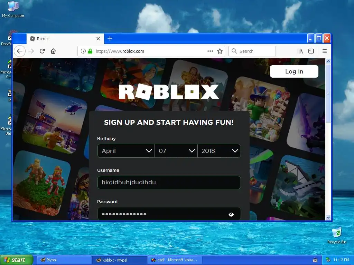
Task: Click the scrollbar down arrow
Action: click(x=328, y=217)
